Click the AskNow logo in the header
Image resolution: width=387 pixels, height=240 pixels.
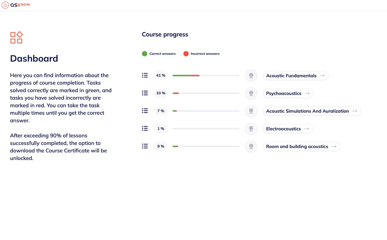tap(16, 5)
